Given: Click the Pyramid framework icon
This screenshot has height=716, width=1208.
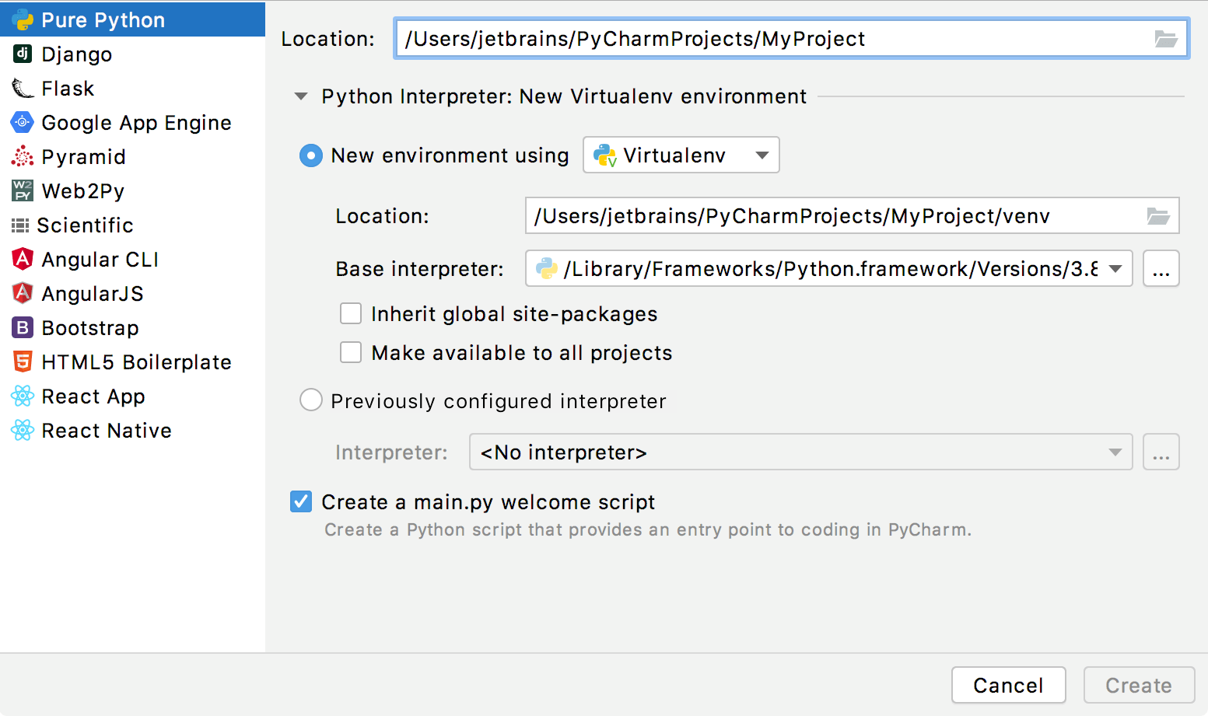Looking at the screenshot, I should (x=21, y=156).
